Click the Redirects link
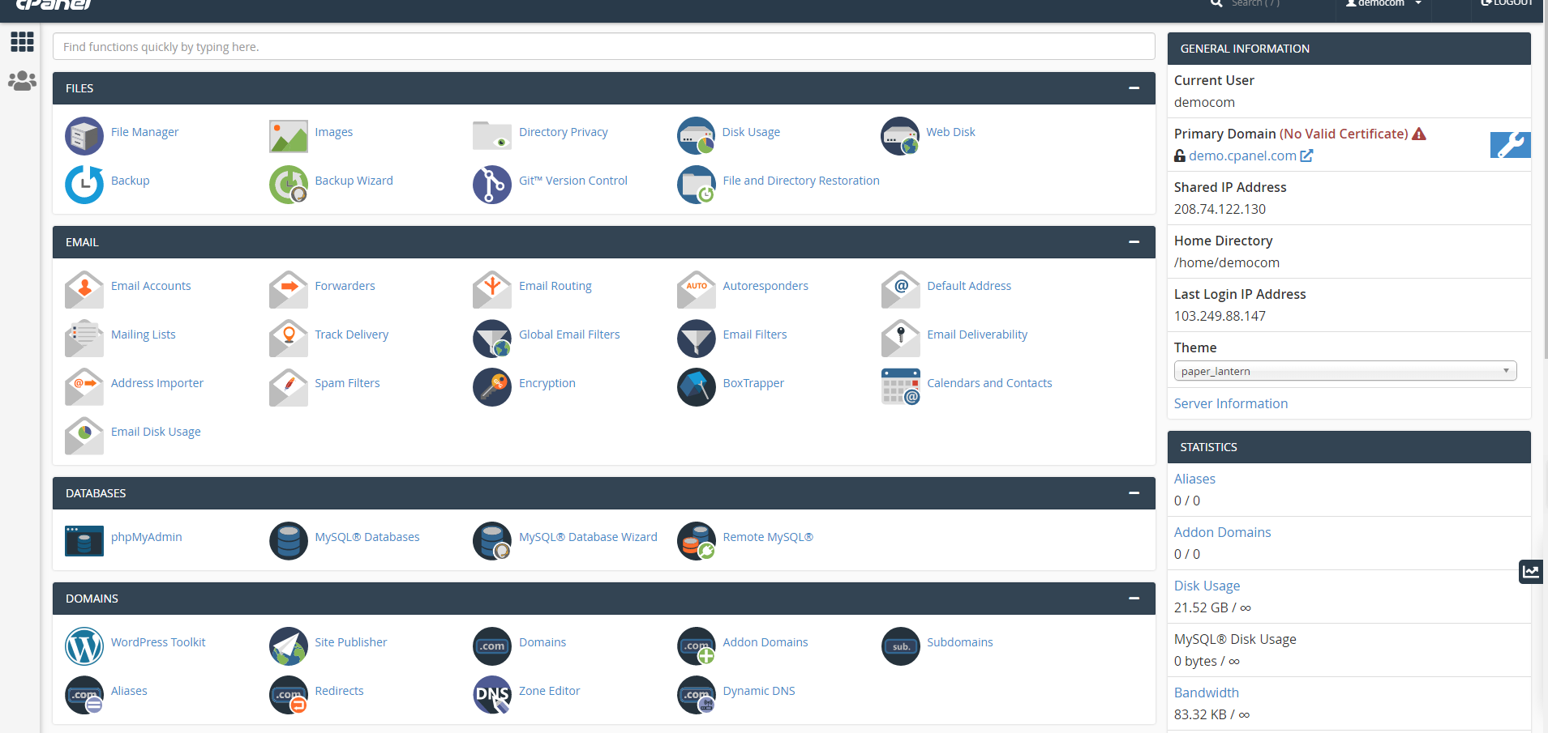Image resolution: width=1548 pixels, height=733 pixels. tap(339, 691)
